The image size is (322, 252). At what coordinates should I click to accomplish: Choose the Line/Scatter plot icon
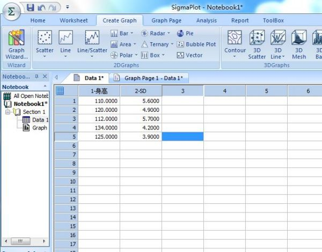(x=92, y=43)
